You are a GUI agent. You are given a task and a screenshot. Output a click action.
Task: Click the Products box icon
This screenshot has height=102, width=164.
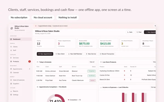click(x=11, y=61)
